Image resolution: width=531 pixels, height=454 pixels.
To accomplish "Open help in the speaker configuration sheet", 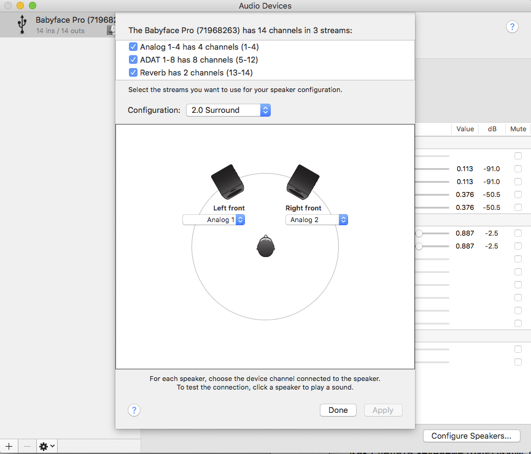I will coord(134,410).
